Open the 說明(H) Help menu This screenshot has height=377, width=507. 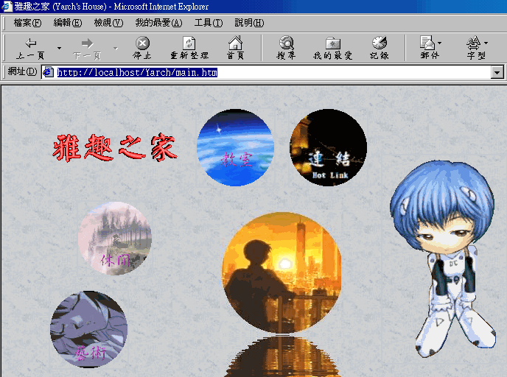(x=249, y=23)
